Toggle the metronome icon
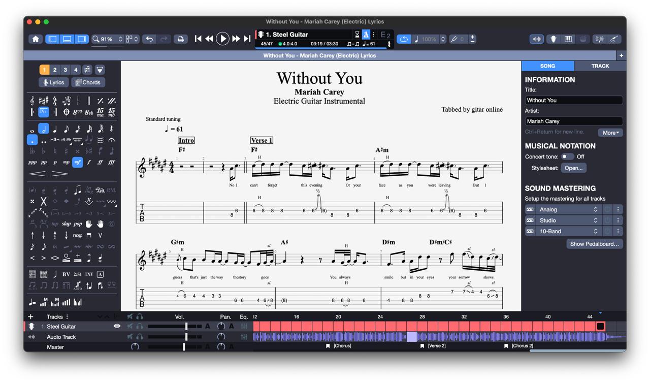Screen dimensions: 650x383 pyautogui.click(x=366, y=35)
